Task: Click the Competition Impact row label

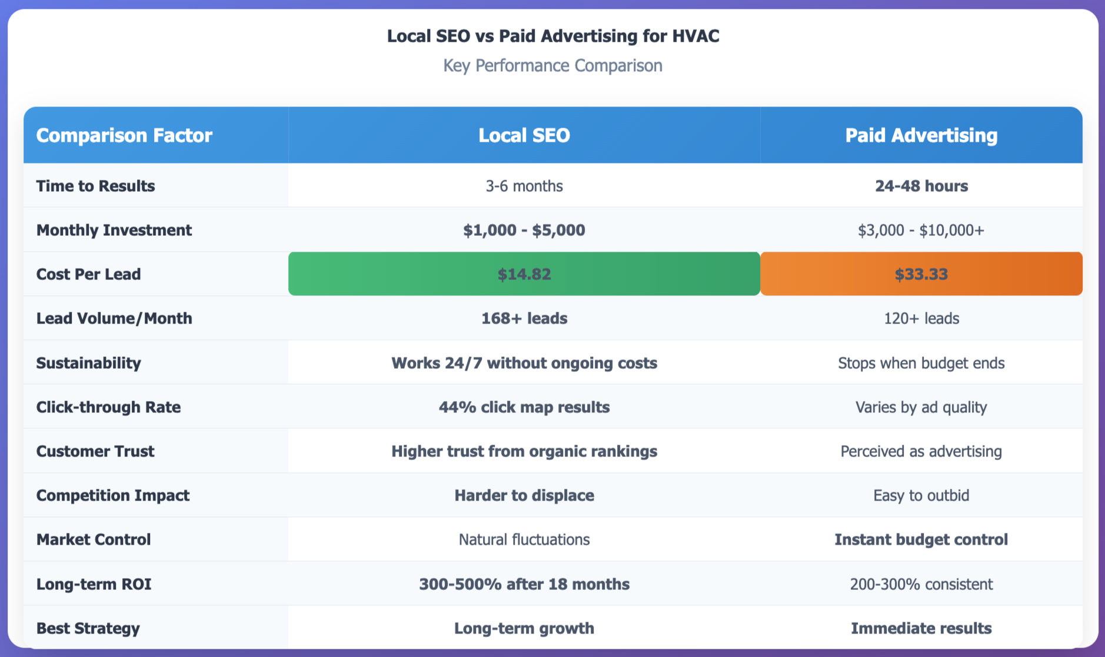Action: (x=112, y=495)
